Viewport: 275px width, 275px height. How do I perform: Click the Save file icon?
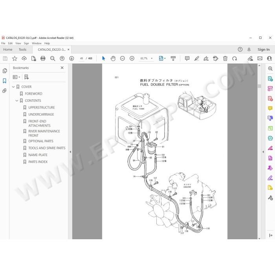point(5,58)
